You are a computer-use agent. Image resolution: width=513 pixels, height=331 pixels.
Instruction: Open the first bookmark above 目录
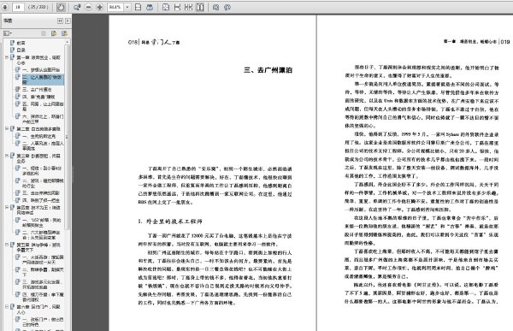[x=21, y=43]
